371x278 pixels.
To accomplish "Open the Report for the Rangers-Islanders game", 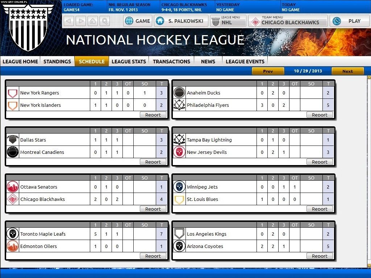I will [x=153, y=114].
